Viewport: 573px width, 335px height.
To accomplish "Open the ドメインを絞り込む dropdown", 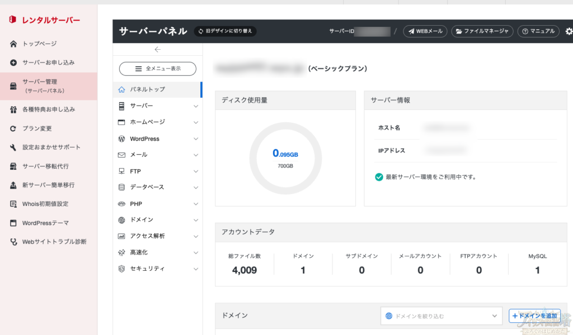I will [x=442, y=316].
